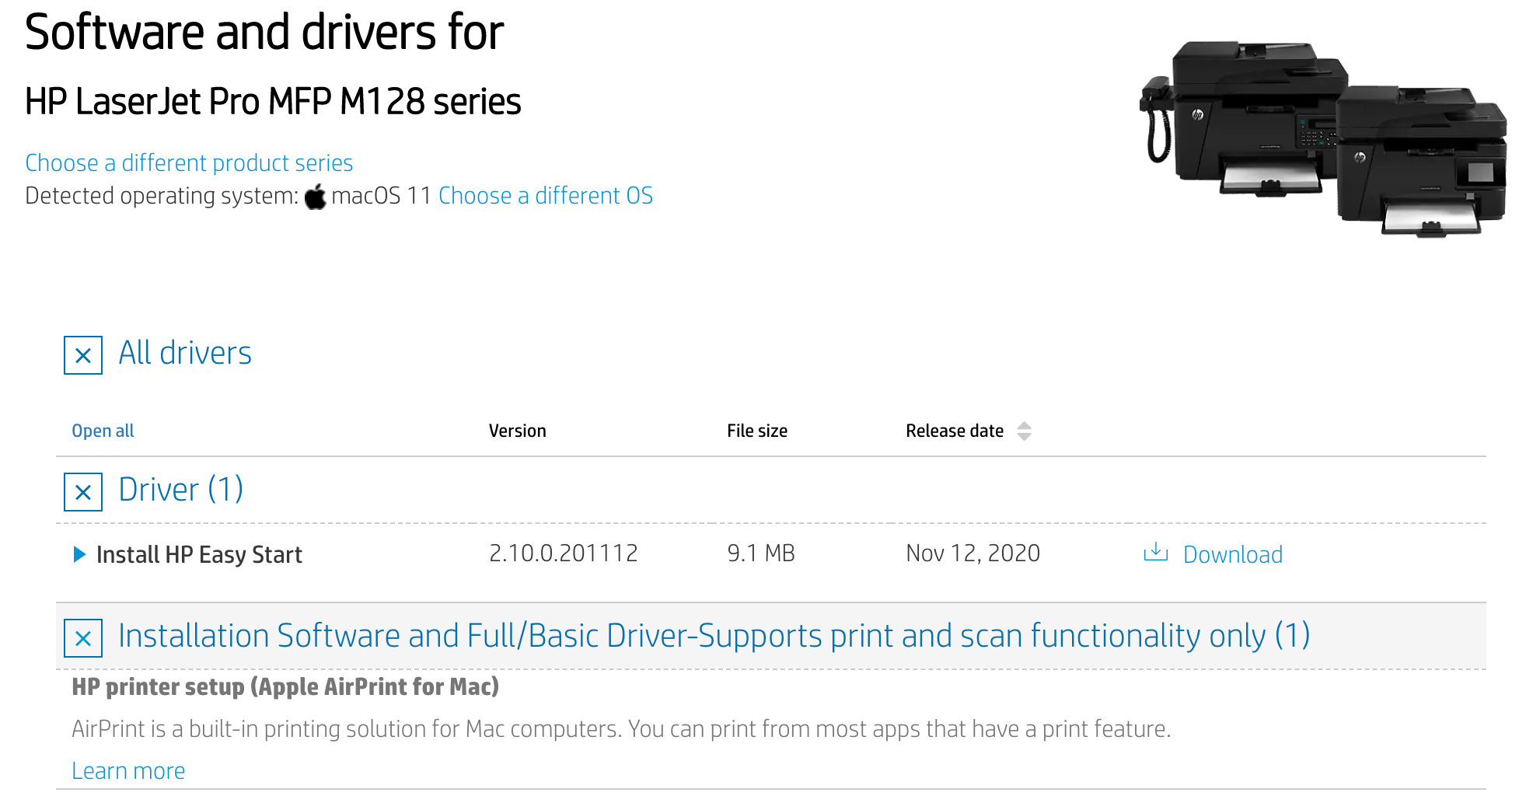This screenshot has width=1519, height=796.
Task: Click the Version column header
Action: pos(517,431)
